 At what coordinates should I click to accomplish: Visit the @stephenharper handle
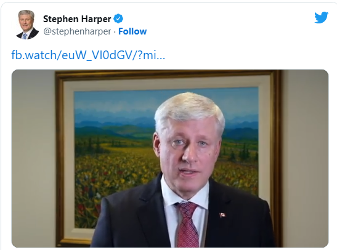(x=77, y=31)
